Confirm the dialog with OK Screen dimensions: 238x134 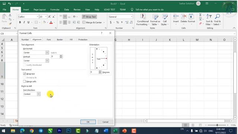coord(88,122)
